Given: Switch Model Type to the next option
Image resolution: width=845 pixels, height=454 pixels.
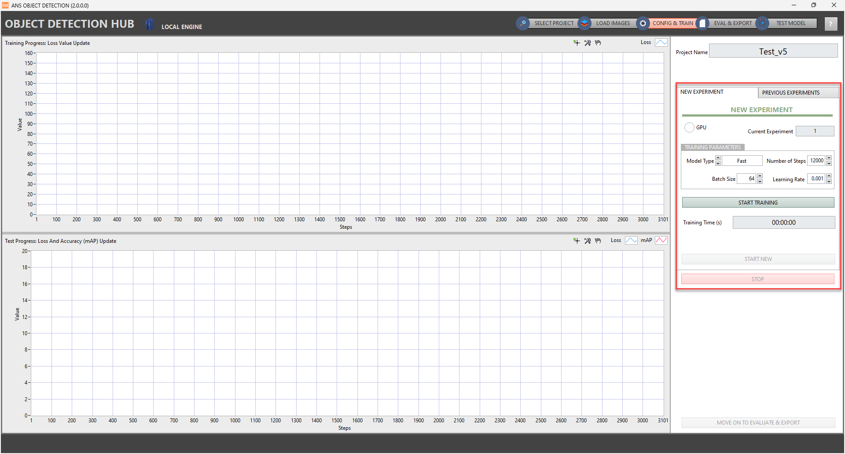Looking at the screenshot, I should (718, 158).
